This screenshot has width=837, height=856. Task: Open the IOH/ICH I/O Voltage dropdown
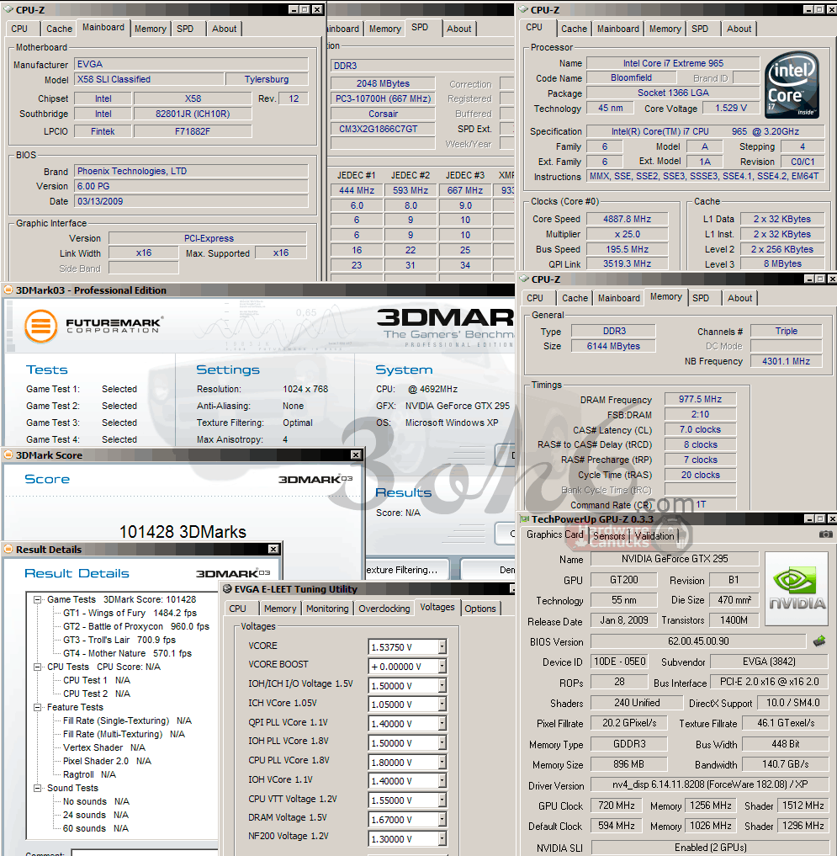[x=442, y=686]
